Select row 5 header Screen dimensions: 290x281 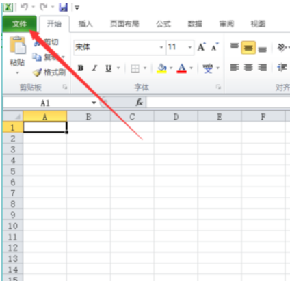pyautogui.click(x=13, y=171)
